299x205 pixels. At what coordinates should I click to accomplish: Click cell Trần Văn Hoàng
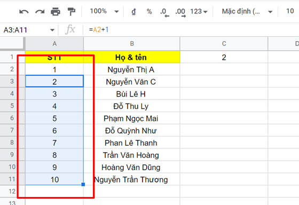coord(132,155)
